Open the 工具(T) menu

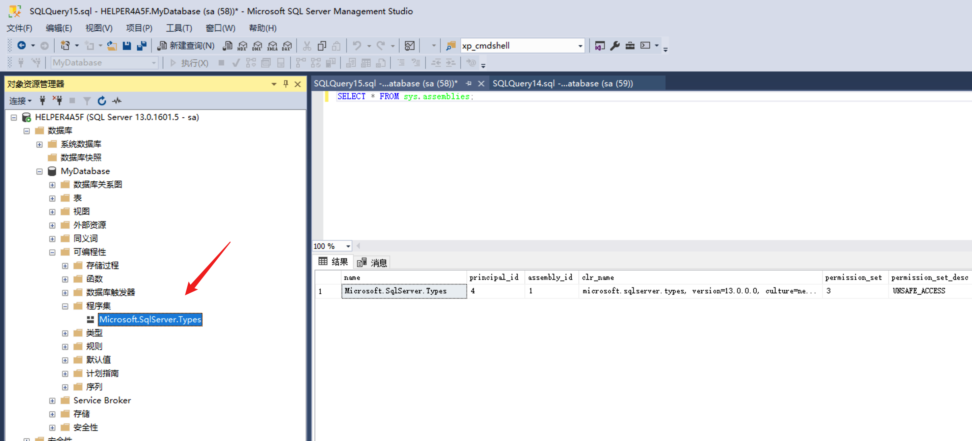tap(179, 28)
